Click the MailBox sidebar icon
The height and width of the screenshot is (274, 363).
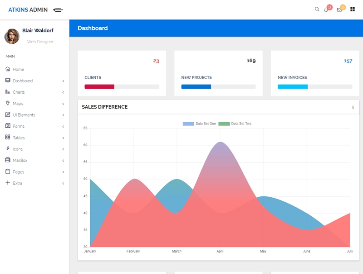(x=8, y=160)
